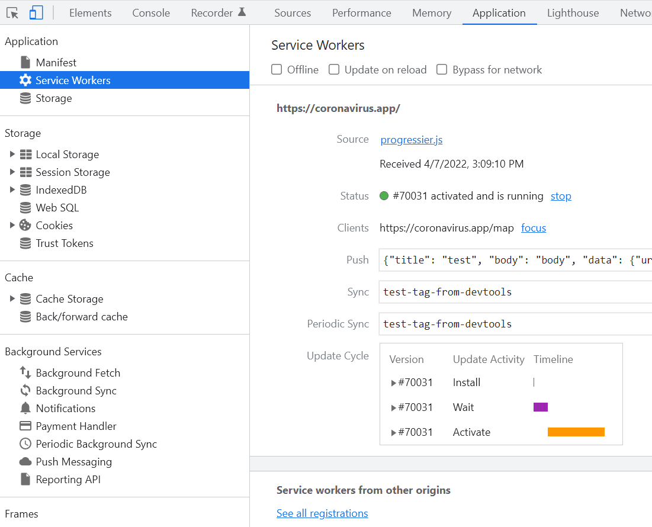Open the Performance tab

pos(361,13)
